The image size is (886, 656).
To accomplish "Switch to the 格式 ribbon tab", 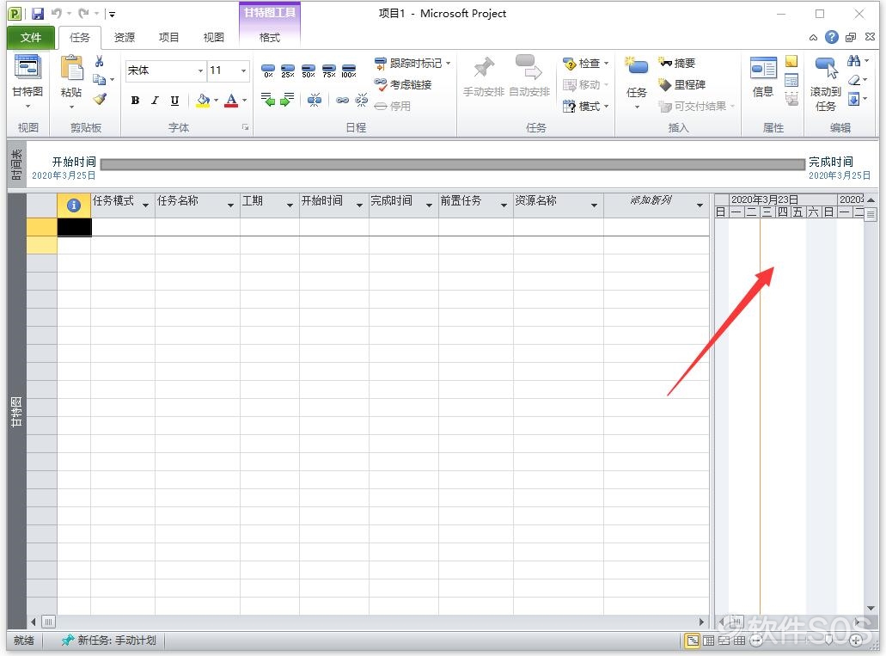I will [270, 37].
